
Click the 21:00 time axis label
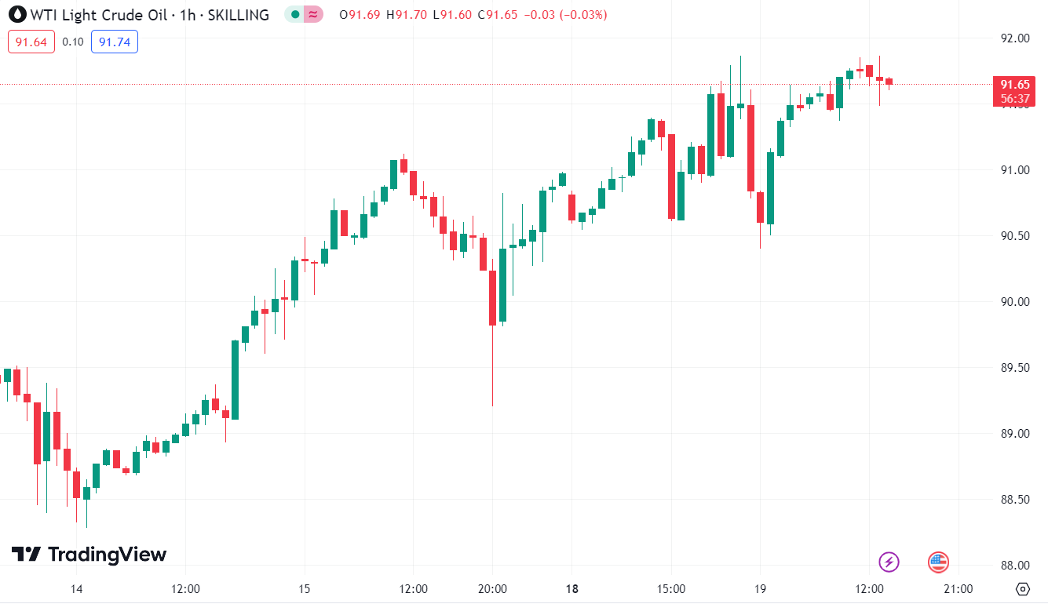pos(958,589)
